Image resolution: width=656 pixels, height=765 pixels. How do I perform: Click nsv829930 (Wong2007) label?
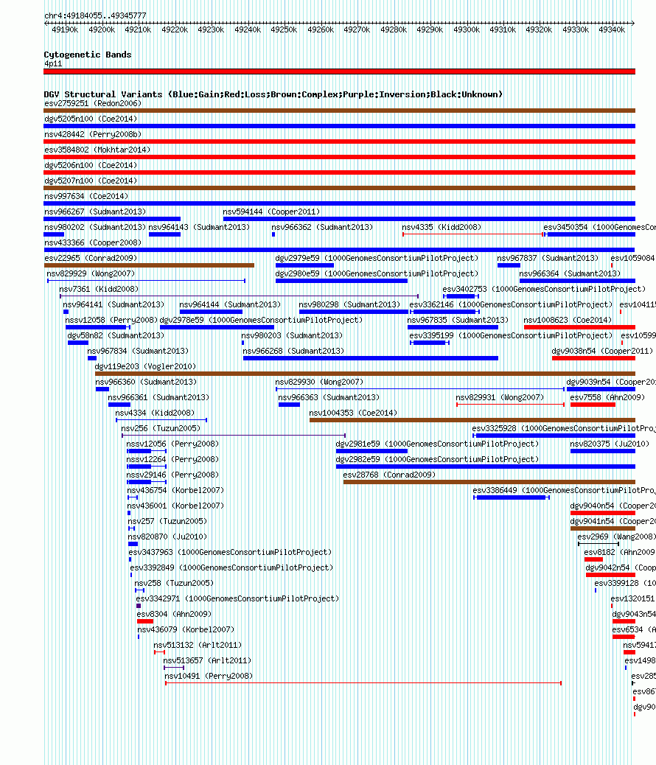point(319,382)
